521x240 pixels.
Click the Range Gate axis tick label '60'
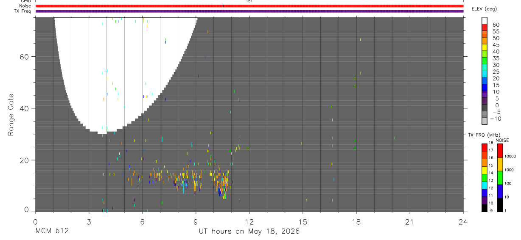(x=24, y=57)
